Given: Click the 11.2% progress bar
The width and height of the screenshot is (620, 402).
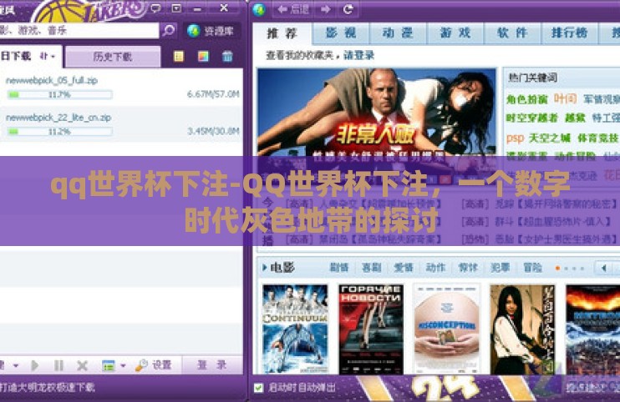Looking at the screenshot, I should pyautogui.click(x=59, y=132).
